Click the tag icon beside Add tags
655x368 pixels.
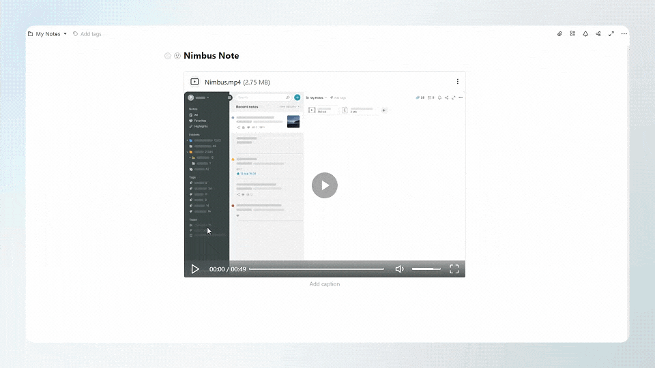[x=76, y=34]
